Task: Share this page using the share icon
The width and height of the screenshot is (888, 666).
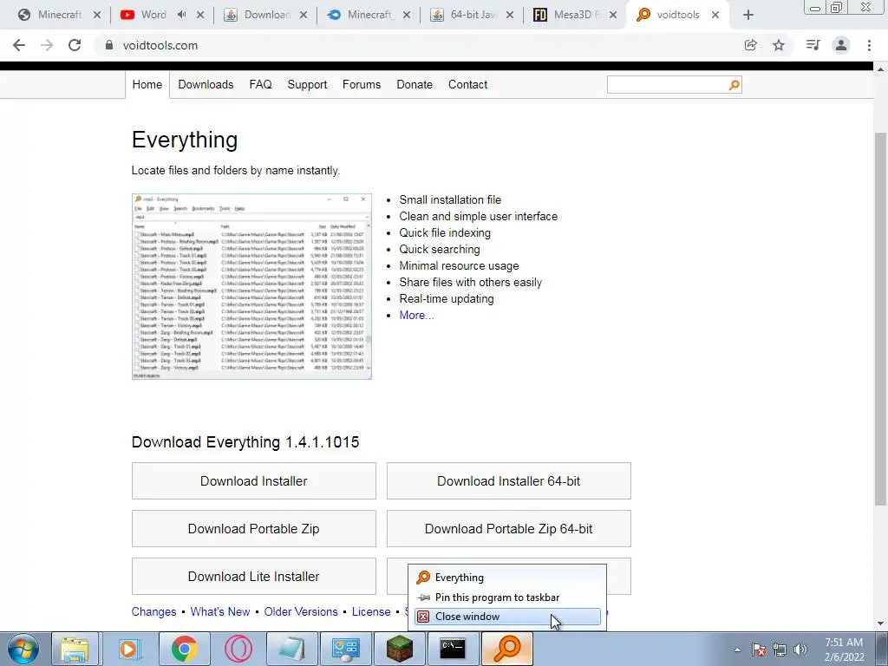Action: pyautogui.click(x=750, y=45)
